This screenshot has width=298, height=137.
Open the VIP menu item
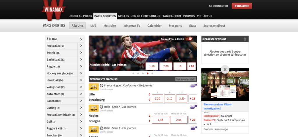tap(199, 16)
